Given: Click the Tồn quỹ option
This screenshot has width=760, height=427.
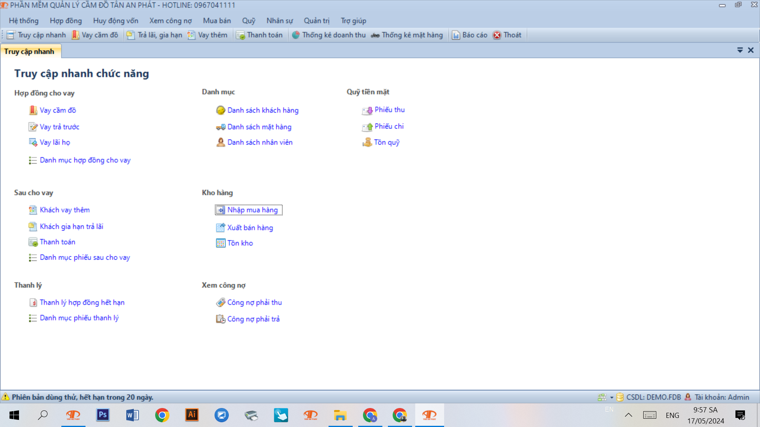Looking at the screenshot, I should [387, 142].
